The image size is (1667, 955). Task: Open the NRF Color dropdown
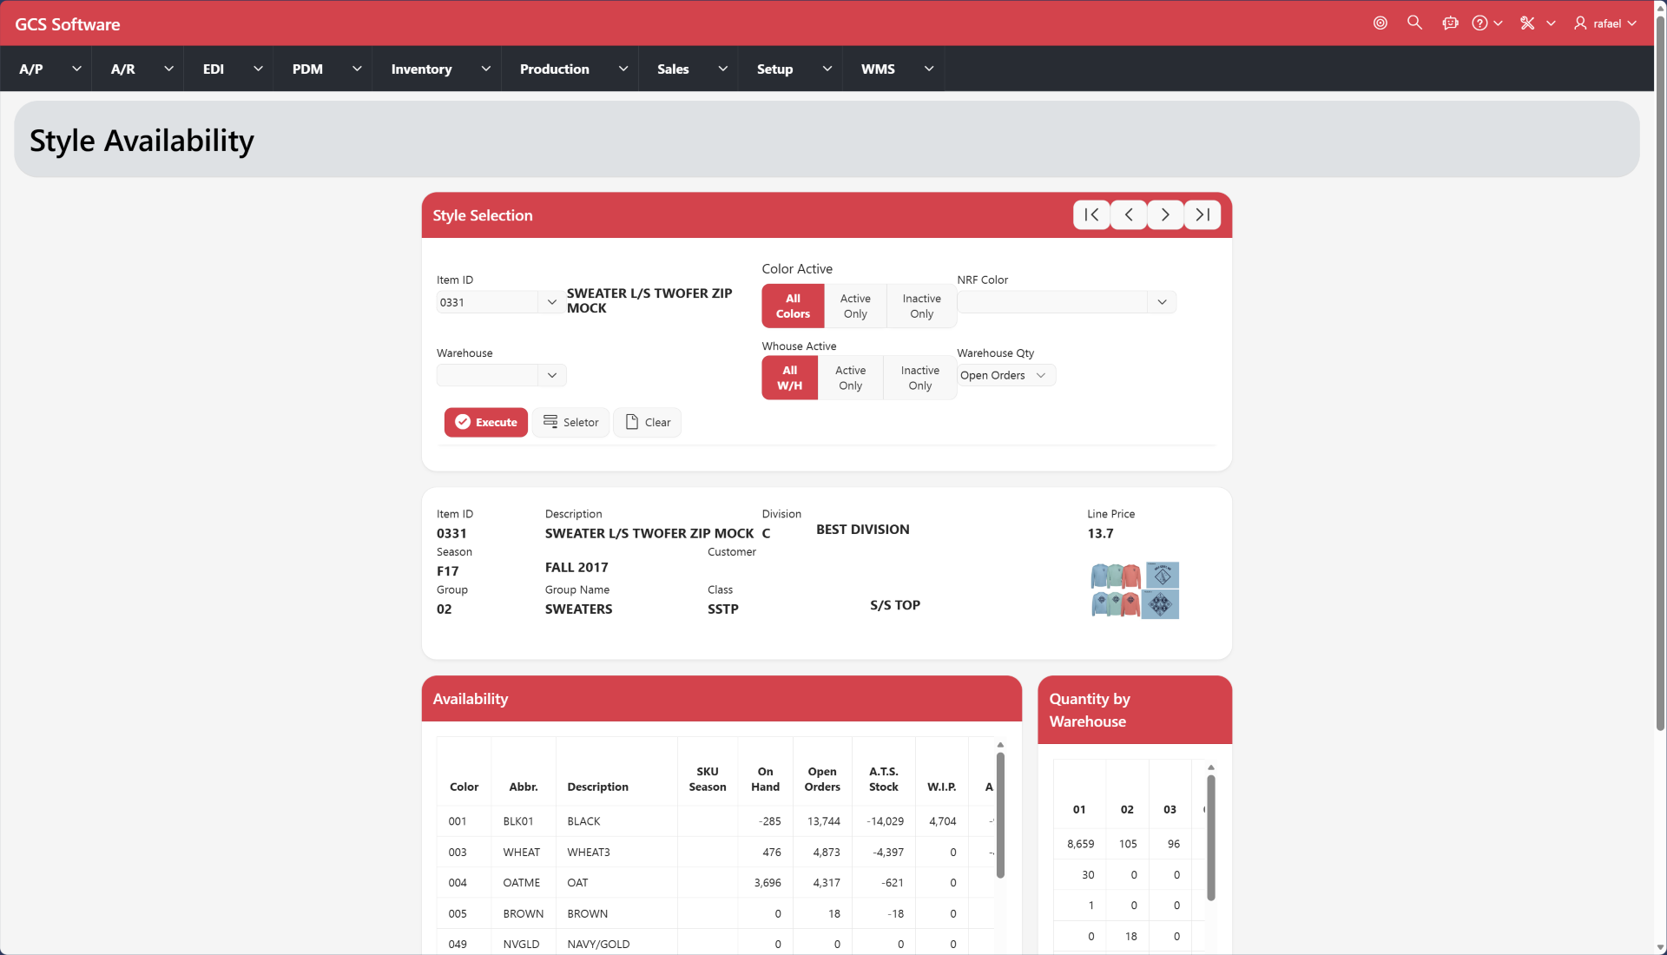[1162, 302]
